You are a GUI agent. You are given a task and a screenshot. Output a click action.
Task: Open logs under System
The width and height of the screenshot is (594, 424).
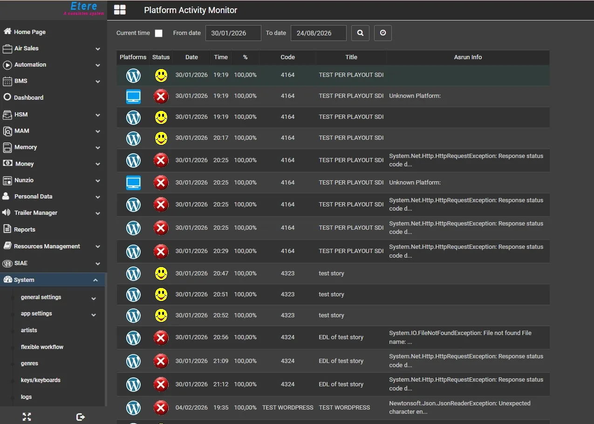(x=27, y=397)
